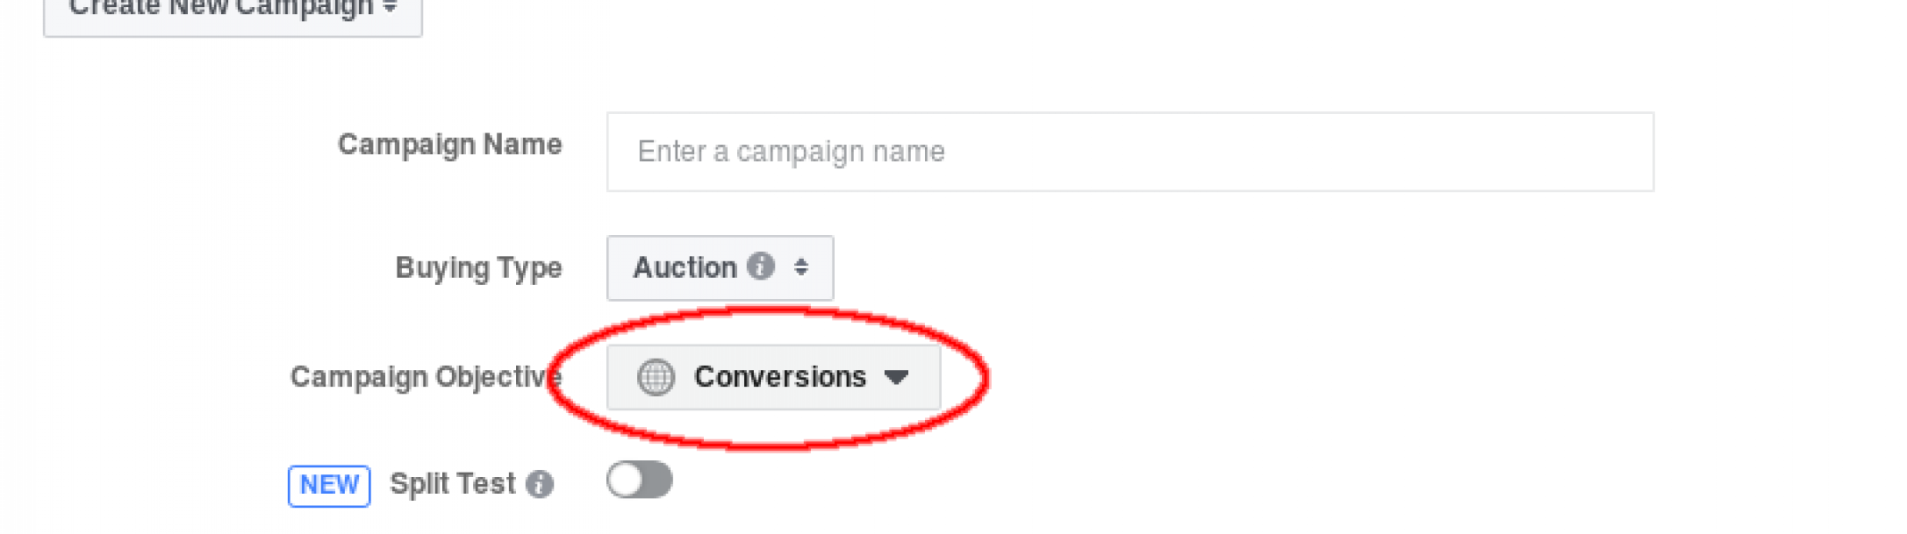The height and width of the screenshot is (534, 1907).
Task: Click the globe icon beside Conversions
Action: coord(656,377)
